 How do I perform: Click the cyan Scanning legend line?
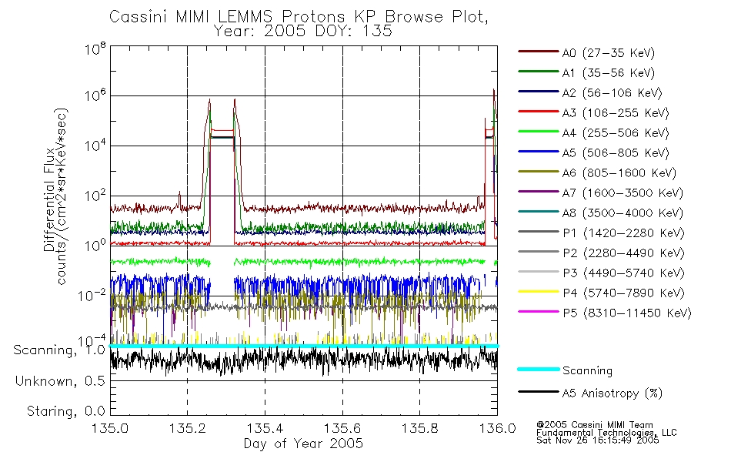click(539, 369)
